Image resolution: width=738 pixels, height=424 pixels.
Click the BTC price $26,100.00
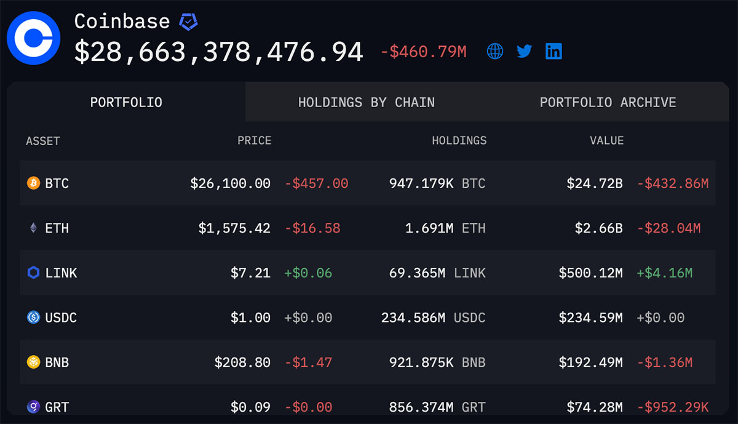click(231, 183)
